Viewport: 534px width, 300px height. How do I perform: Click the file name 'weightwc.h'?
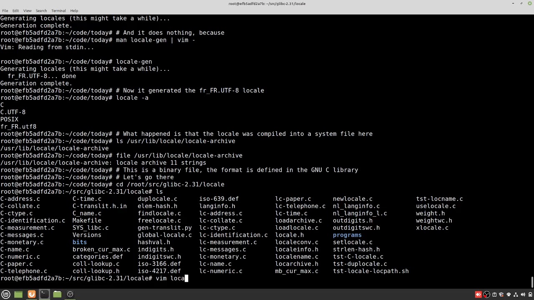(x=434, y=220)
